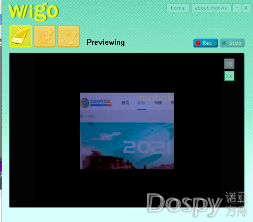
Task: Open the about motvik page
Action: [x=211, y=8]
